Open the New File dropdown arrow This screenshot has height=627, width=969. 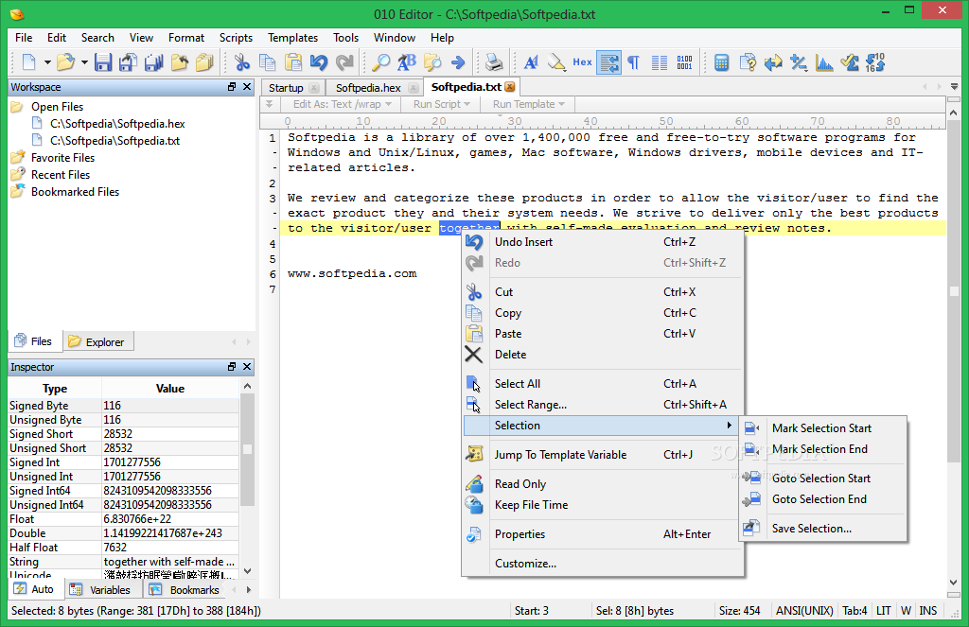[x=46, y=62]
